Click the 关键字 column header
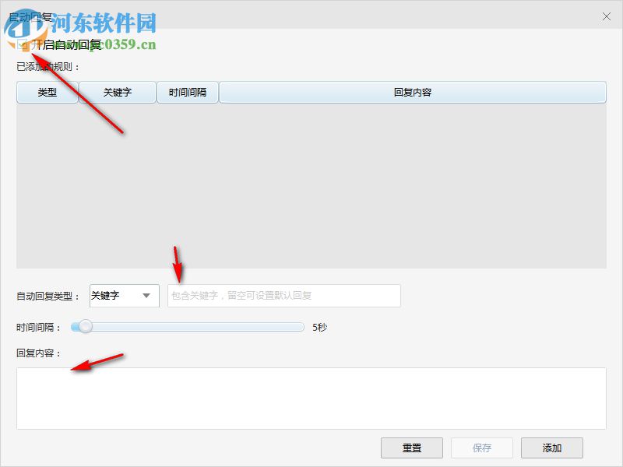Image resolution: width=623 pixels, height=467 pixels. (x=118, y=92)
